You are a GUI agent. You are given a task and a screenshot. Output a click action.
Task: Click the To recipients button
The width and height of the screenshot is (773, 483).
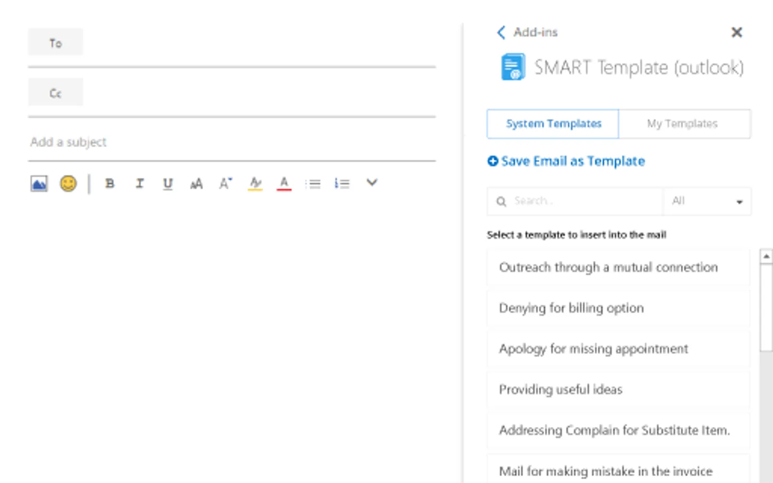pyautogui.click(x=56, y=43)
